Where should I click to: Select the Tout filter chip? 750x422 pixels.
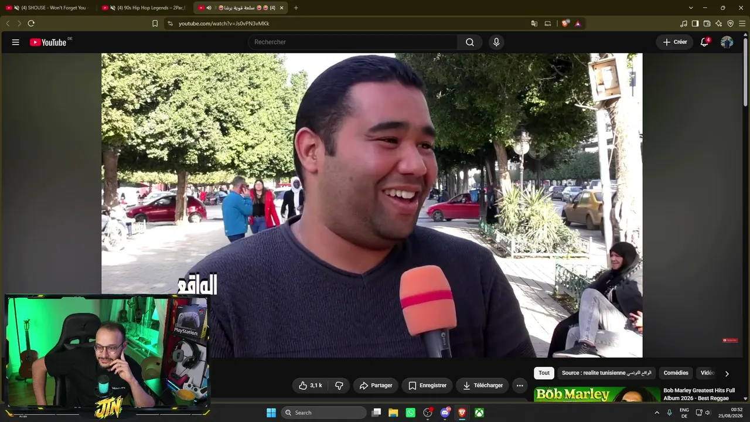(544, 373)
